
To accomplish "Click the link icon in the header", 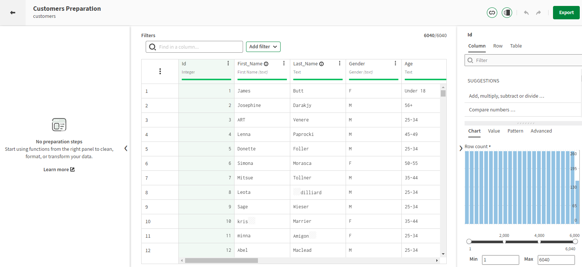I will tap(492, 13).
